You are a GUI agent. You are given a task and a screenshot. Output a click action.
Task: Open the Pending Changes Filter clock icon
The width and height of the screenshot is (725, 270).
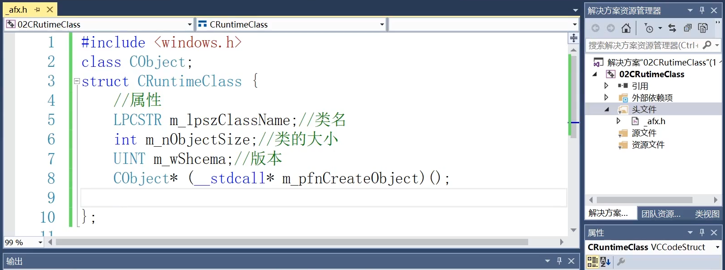click(649, 28)
